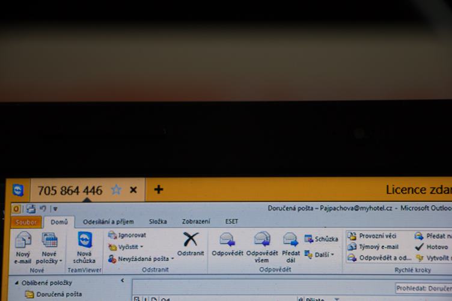Apply the Týmový e-mail quick step

pyautogui.click(x=373, y=247)
